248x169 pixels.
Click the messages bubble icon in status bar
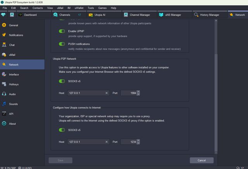click(238, 168)
